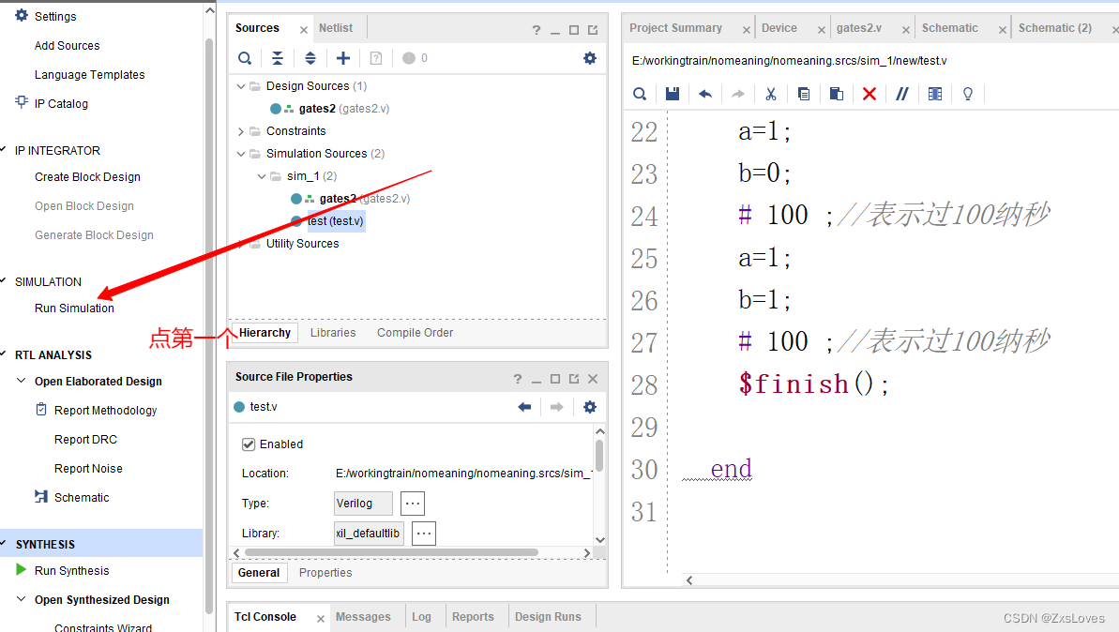Open Source File Properties settings gear
Viewport: 1119px width, 632px height.
click(x=589, y=407)
